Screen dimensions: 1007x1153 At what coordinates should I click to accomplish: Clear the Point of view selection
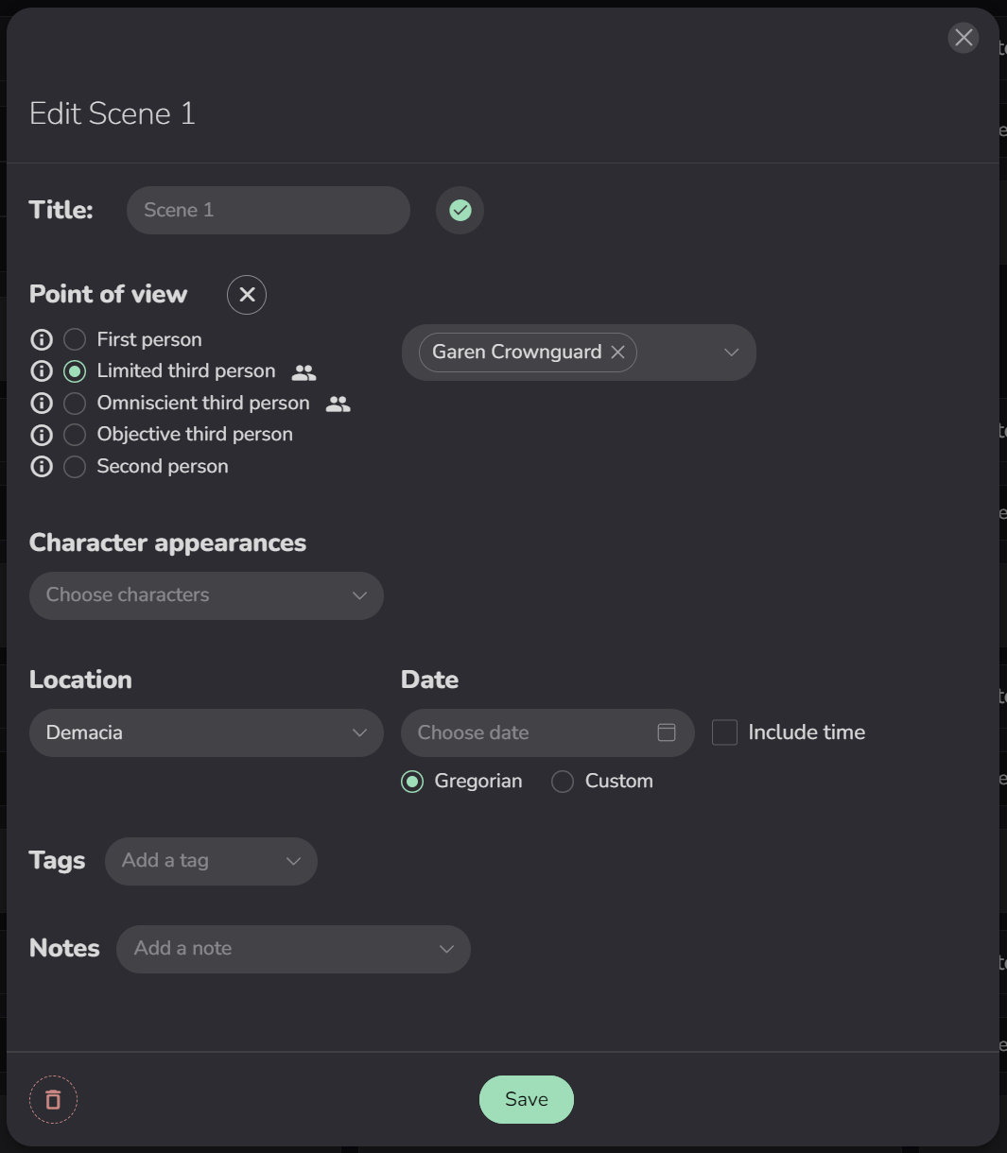pyautogui.click(x=247, y=295)
